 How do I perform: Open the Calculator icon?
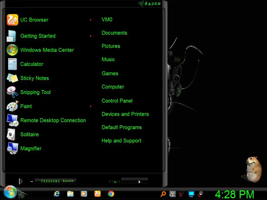[x=12, y=64]
